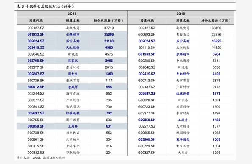Select the value 8784 in 2Q18
The image size is (252, 164).
coord(216,54)
